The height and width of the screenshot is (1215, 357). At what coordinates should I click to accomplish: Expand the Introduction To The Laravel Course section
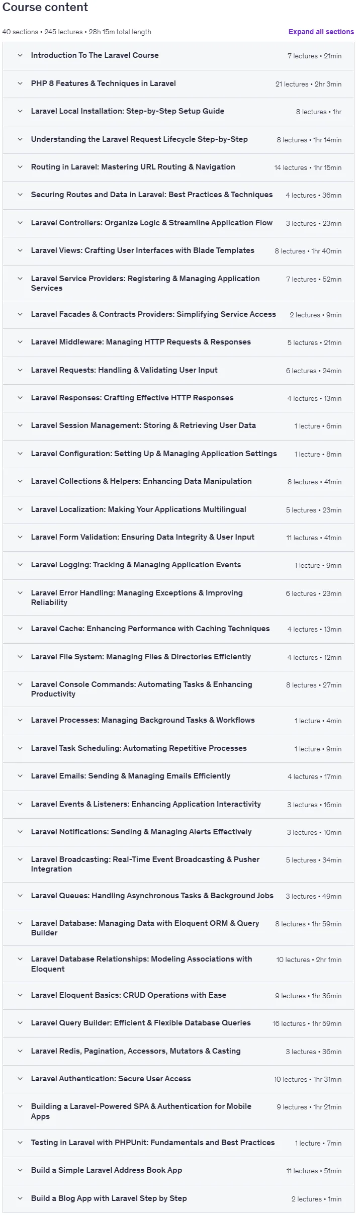tap(178, 56)
